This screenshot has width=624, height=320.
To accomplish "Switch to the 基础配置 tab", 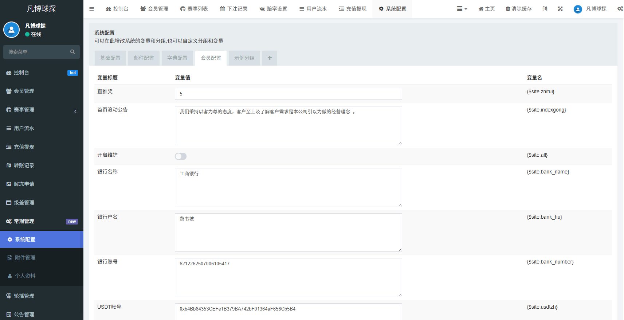I will pos(110,58).
